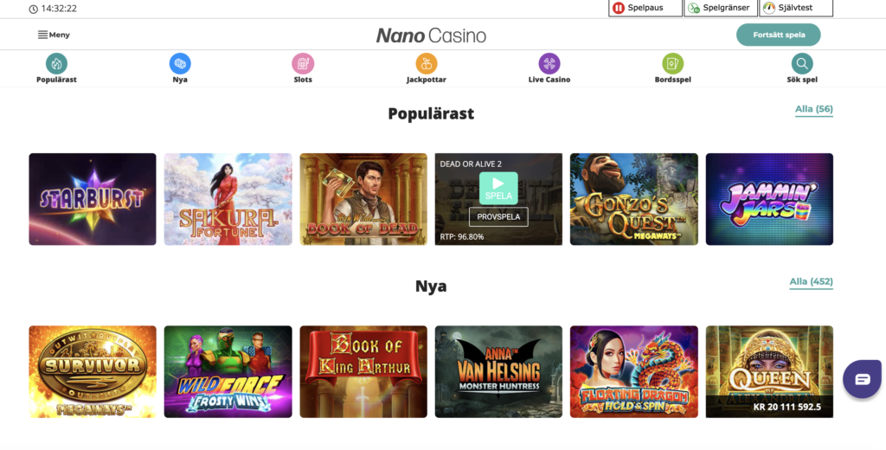Open the Slots category icon

click(303, 63)
